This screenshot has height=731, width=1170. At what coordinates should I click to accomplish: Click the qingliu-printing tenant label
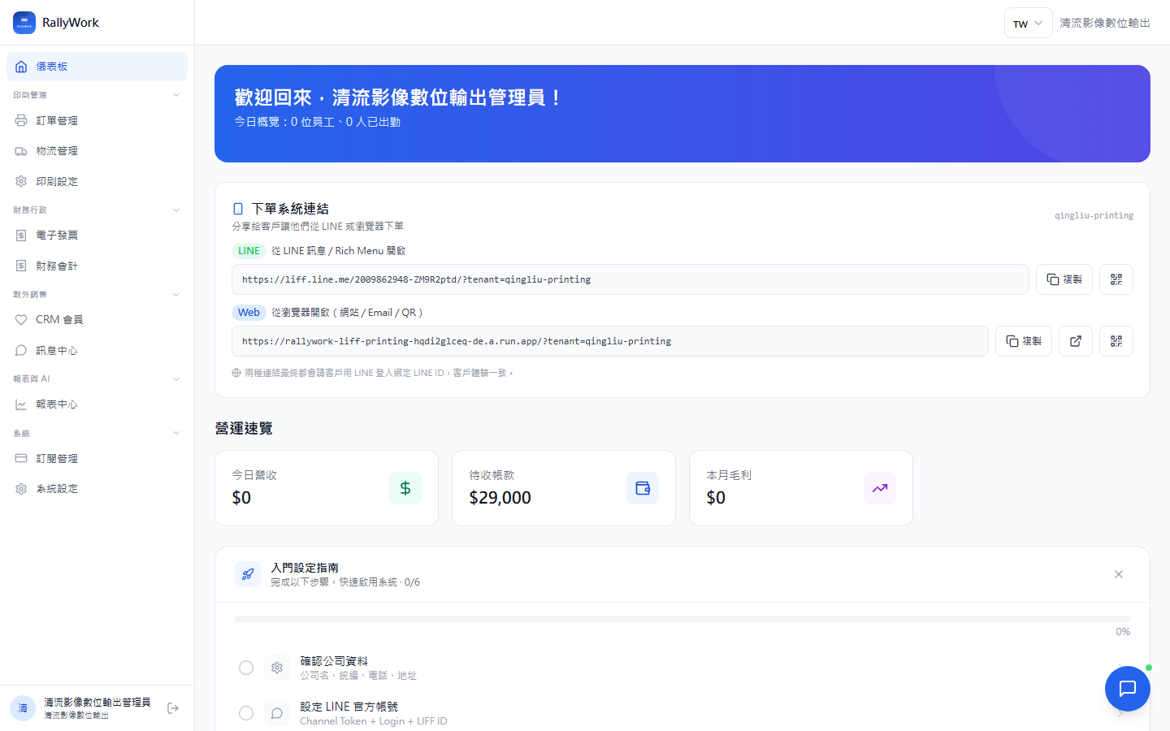click(1094, 216)
